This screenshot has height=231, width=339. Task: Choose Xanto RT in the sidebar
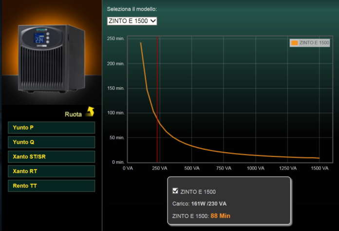[x=51, y=172]
